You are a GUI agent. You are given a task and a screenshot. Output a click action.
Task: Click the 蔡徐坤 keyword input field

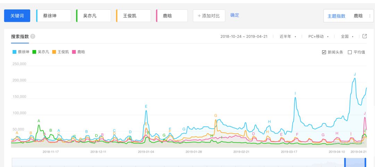pyautogui.click(x=54, y=16)
